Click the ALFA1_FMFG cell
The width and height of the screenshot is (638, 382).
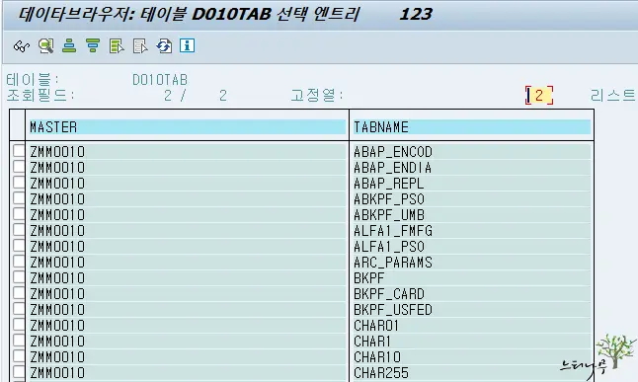471,231
